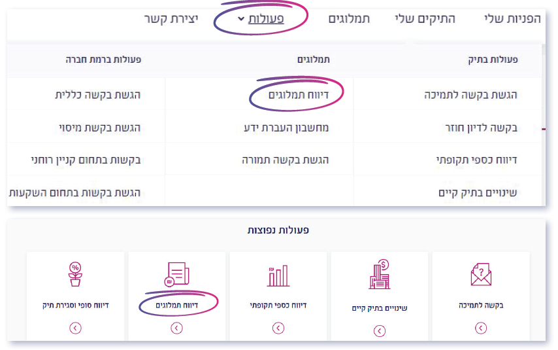
Task: Select מחשבון העברת ידע menu entry
Action: click(282, 128)
